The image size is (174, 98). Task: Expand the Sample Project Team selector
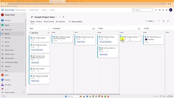56,17
